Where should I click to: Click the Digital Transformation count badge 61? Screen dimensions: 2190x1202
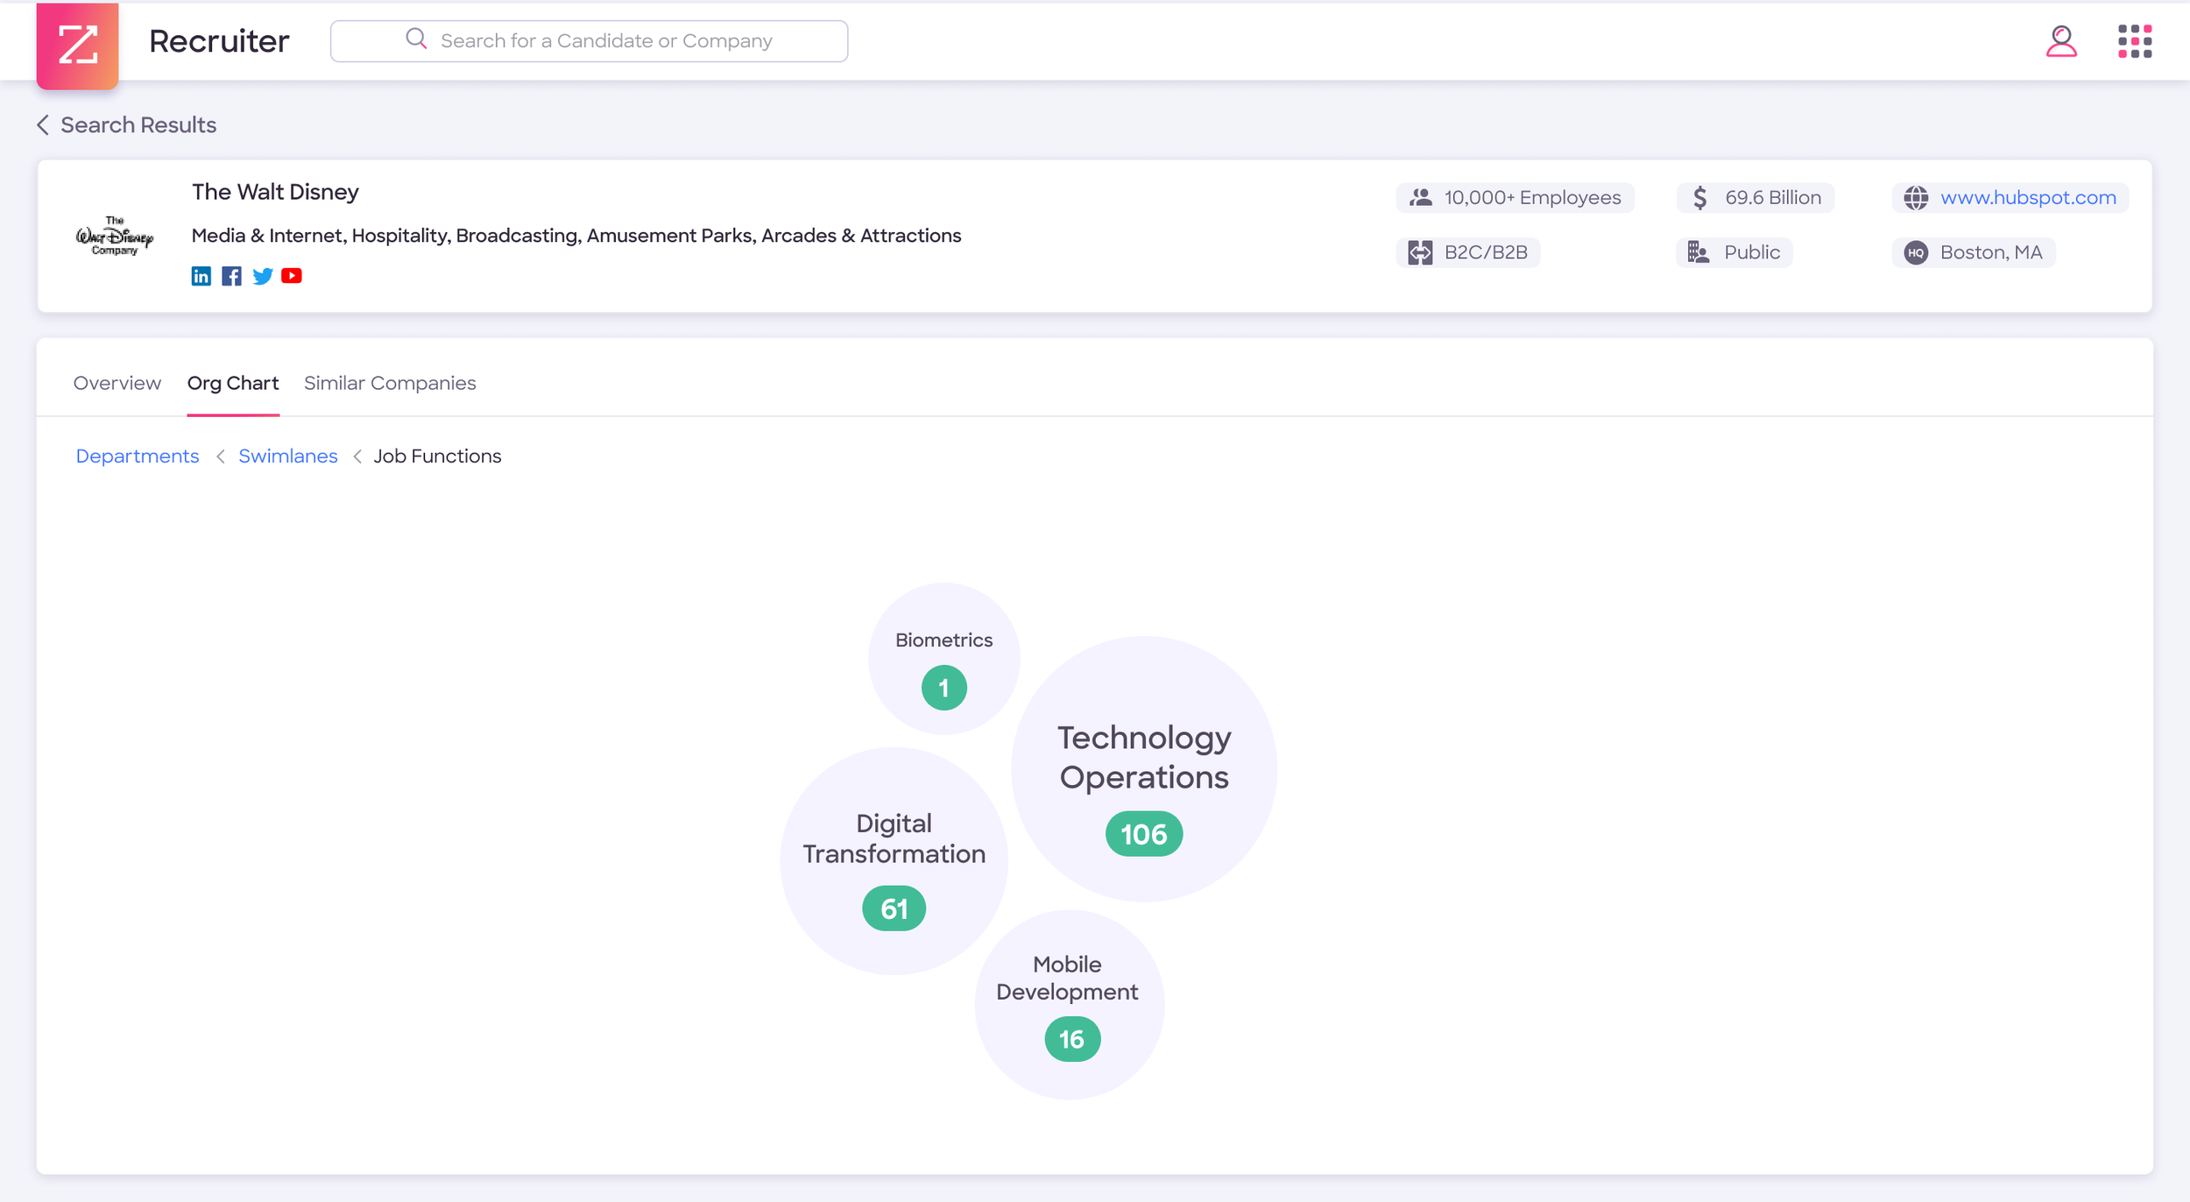point(894,909)
